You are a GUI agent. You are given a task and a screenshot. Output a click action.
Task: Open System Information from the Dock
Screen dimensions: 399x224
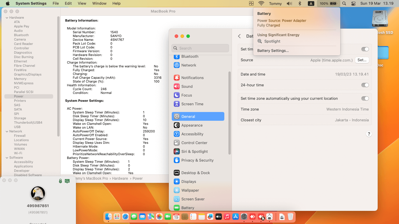click(x=269, y=217)
